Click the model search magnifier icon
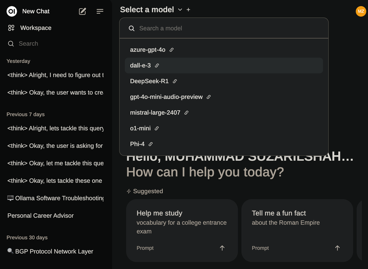 point(132,28)
